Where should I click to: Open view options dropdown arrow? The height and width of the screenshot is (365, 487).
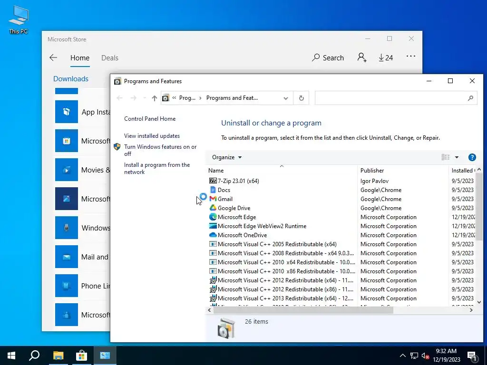[457, 157]
